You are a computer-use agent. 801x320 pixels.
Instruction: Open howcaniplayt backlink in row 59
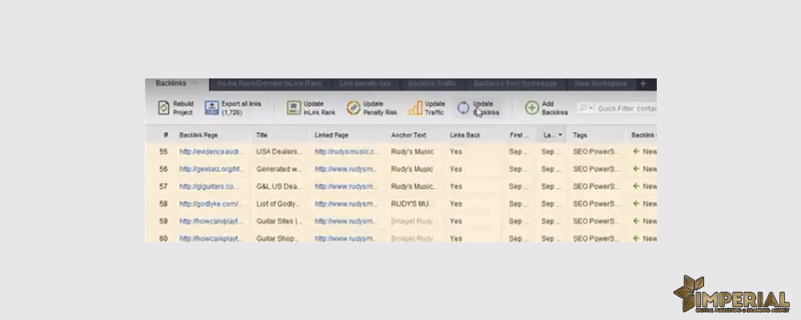tap(211, 221)
